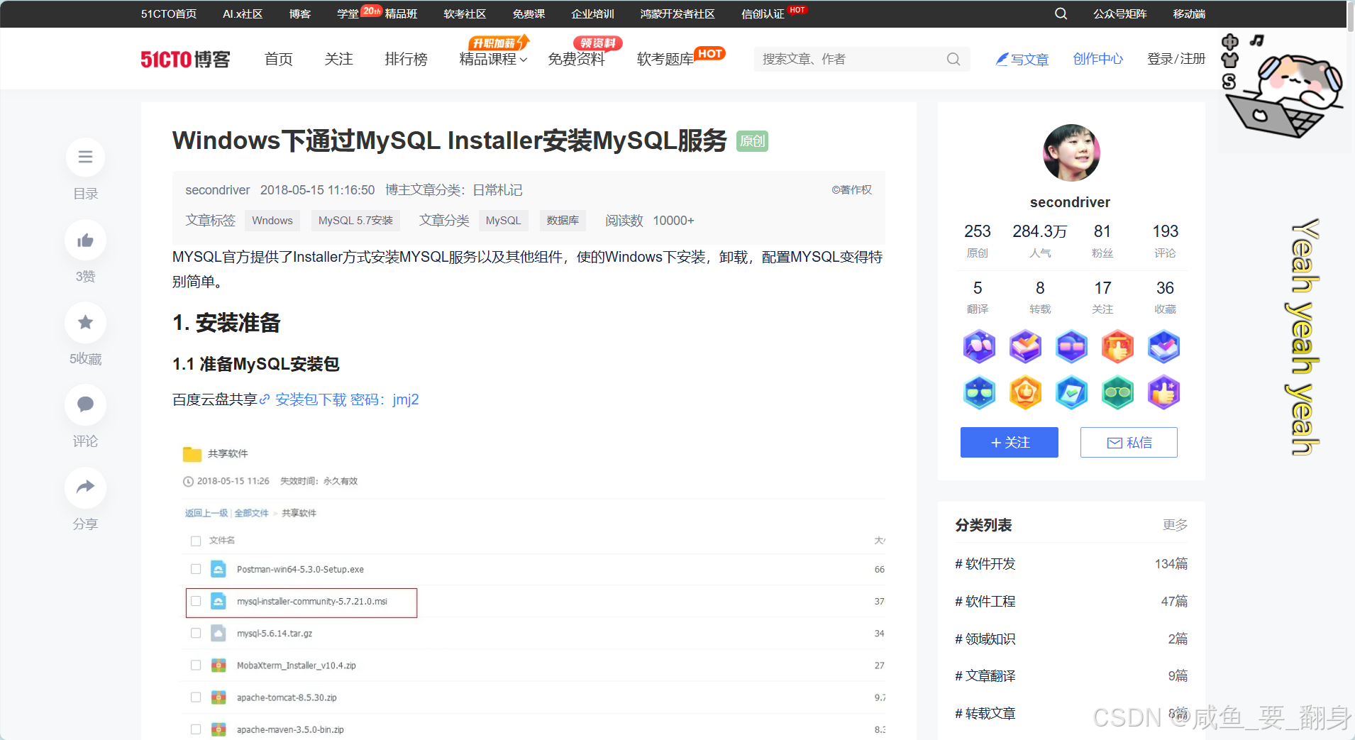Image resolution: width=1355 pixels, height=740 pixels.
Task: Open 公众号矩阵 in the top bar
Action: [1120, 13]
